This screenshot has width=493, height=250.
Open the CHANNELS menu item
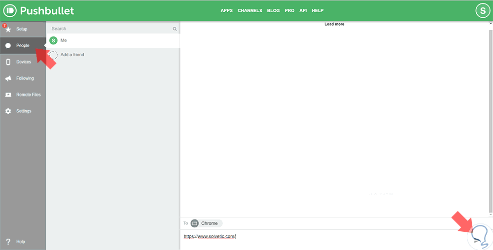[x=249, y=11]
